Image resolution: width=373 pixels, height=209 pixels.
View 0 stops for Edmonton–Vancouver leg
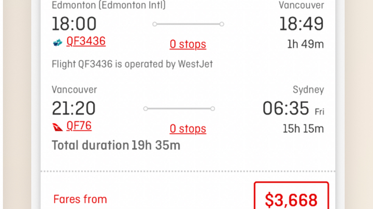[x=188, y=44]
